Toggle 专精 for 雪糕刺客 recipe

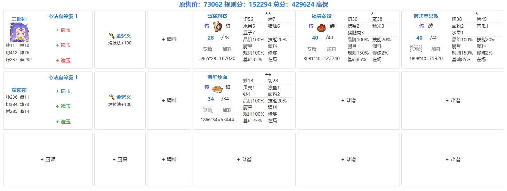[x=208, y=49]
